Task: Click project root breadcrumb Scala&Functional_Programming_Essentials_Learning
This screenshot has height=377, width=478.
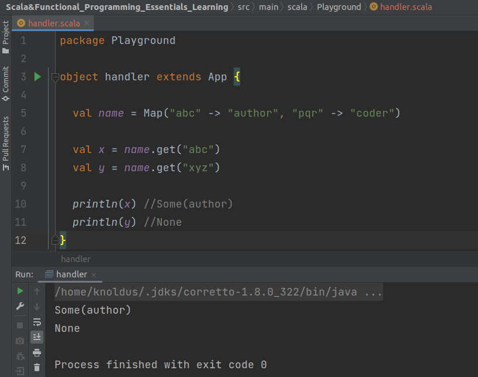Action: tap(117, 7)
